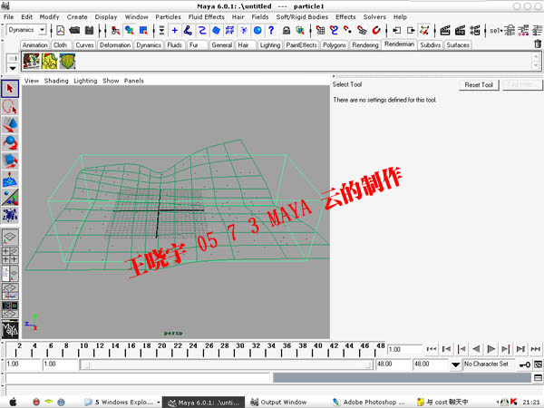The image size is (544, 408).
Task: Go to end of playback range
Action: click(536, 349)
